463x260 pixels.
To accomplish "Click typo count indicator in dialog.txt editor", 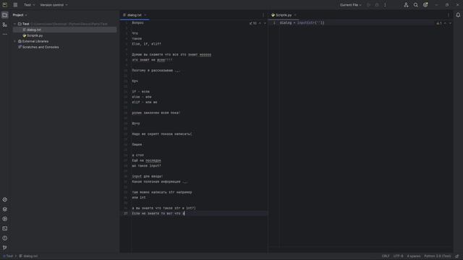I will [253, 23].
